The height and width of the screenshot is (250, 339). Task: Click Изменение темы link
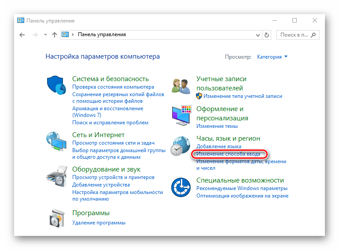pyautogui.click(x=217, y=126)
